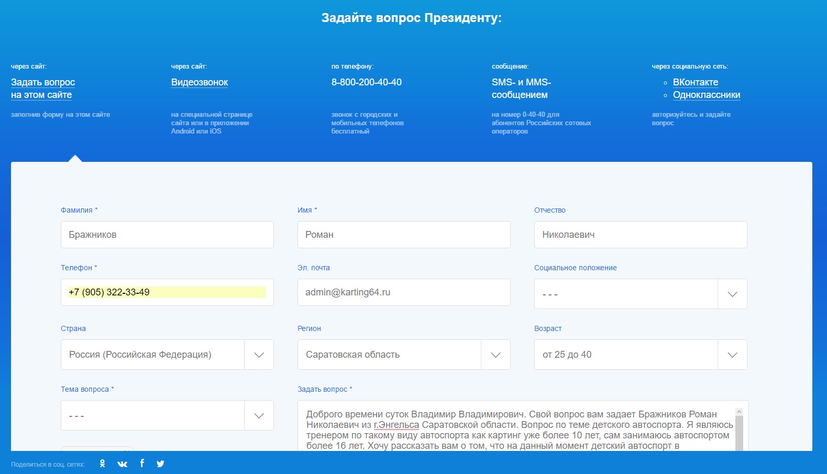
Task: Share via Facebook icon in footer
Action: click(x=142, y=463)
